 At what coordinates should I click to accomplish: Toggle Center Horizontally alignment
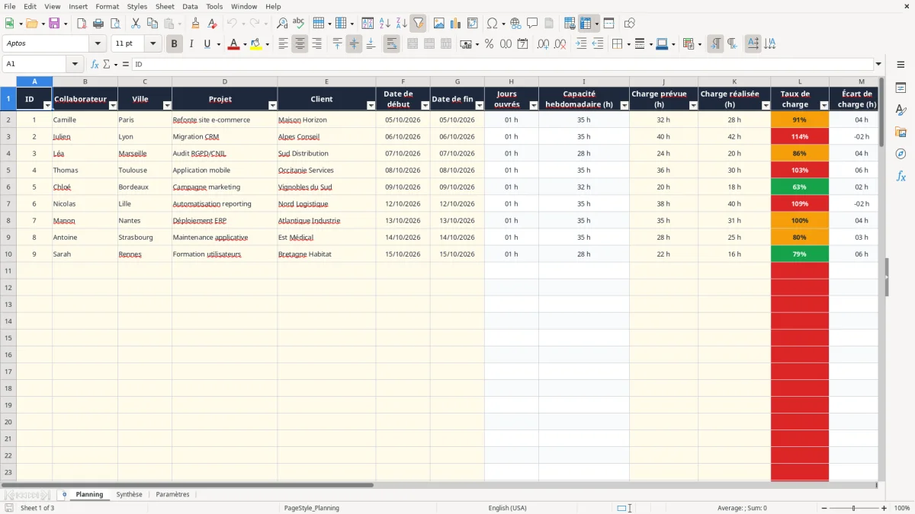click(300, 44)
